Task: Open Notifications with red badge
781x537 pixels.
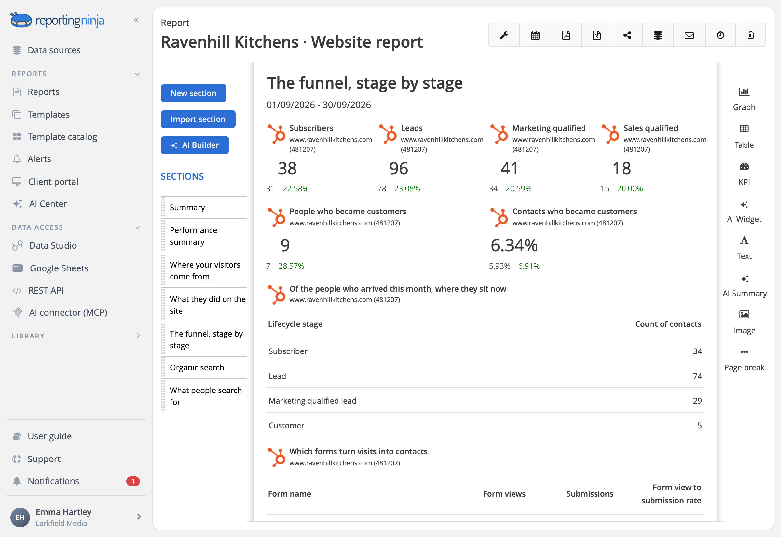Action: point(76,481)
